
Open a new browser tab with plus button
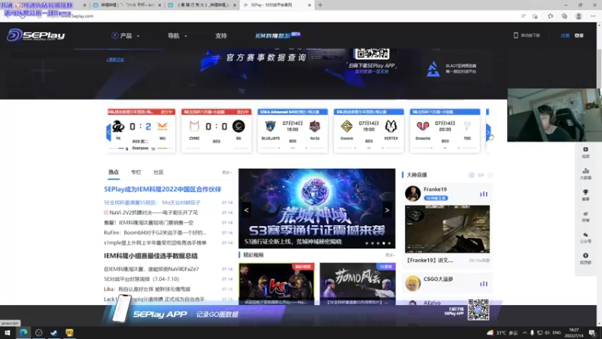(x=320, y=5)
